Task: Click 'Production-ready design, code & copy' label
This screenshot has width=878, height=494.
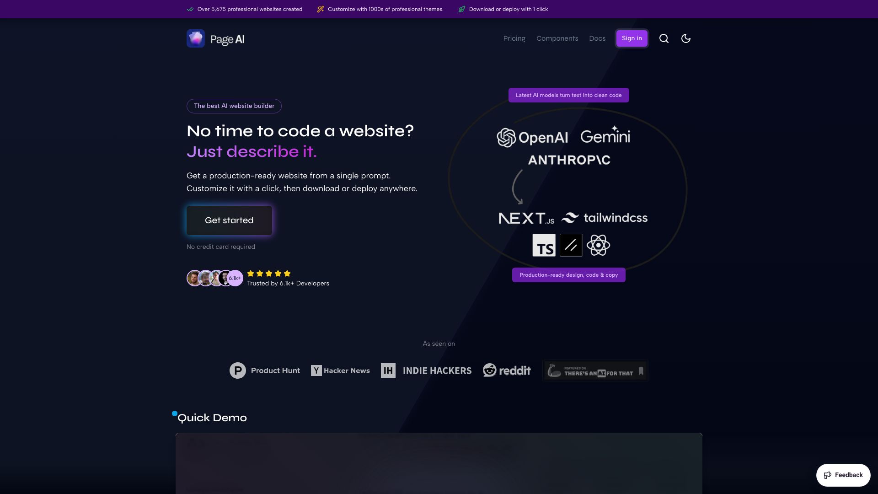Action: tap(569, 275)
